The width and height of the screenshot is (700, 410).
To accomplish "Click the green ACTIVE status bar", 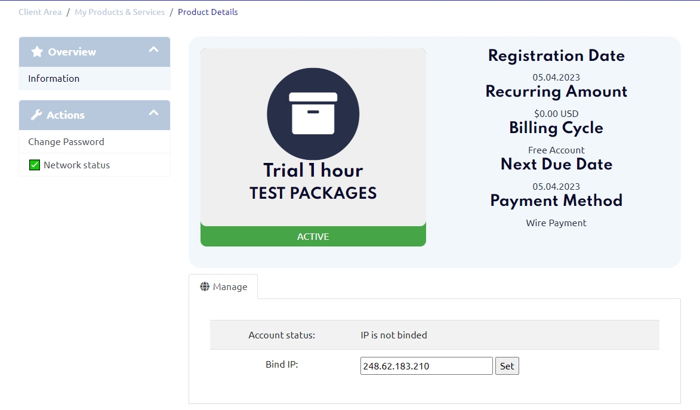I will (x=313, y=236).
